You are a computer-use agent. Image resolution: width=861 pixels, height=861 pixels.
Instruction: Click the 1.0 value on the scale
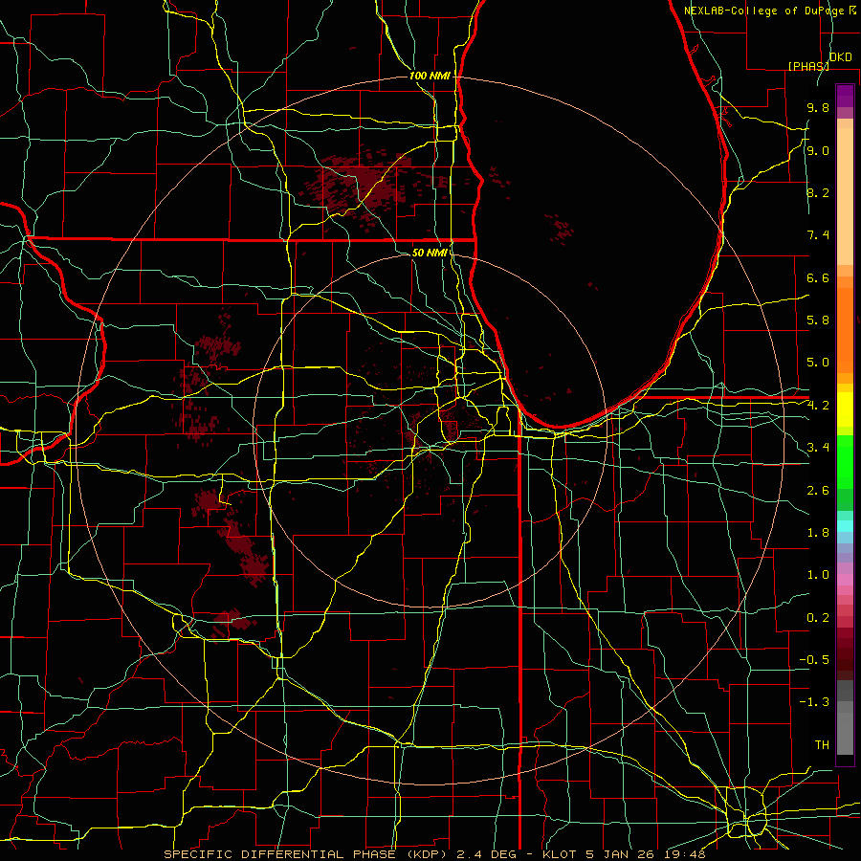818,575
